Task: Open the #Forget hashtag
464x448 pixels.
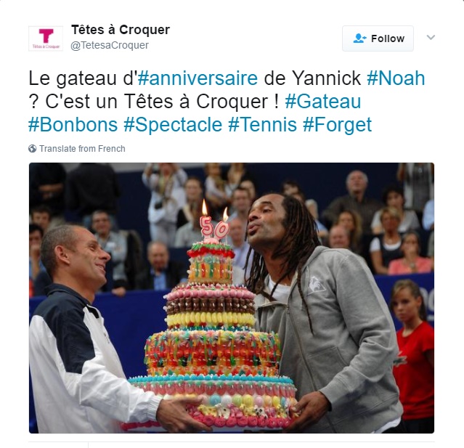Action: click(x=337, y=125)
